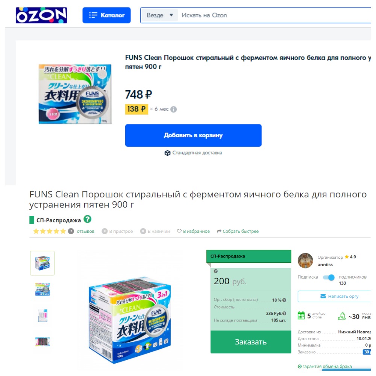
Task: Click help icon beside 236 Руб. cost
Action: (x=284, y=314)
